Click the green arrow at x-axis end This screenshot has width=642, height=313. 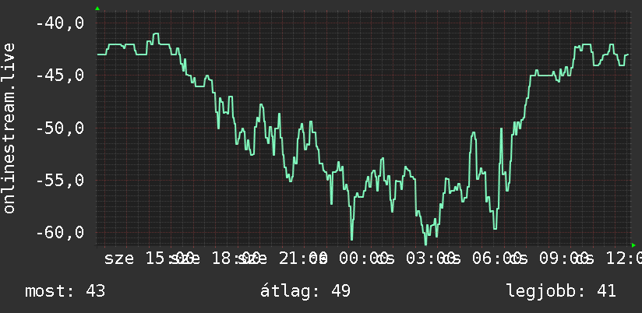[x=633, y=245]
